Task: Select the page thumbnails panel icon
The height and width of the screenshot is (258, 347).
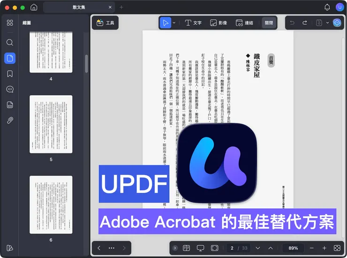Action: [x=10, y=58]
